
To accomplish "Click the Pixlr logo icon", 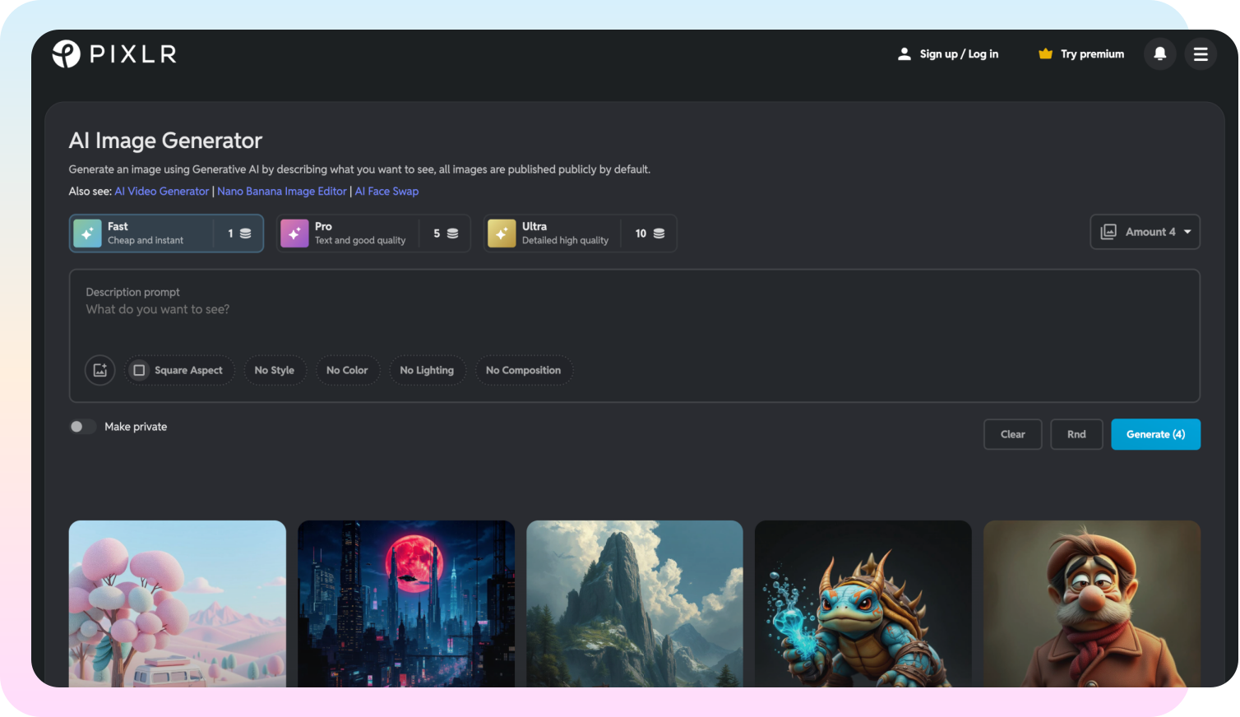I will (x=66, y=53).
